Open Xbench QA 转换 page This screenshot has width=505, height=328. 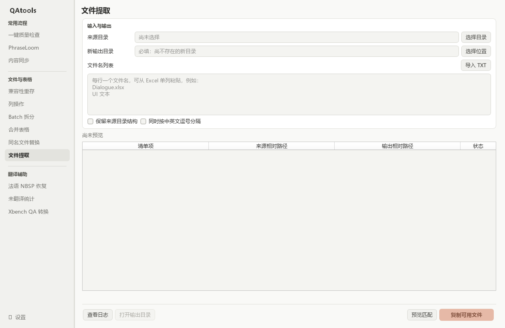click(x=37, y=212)
